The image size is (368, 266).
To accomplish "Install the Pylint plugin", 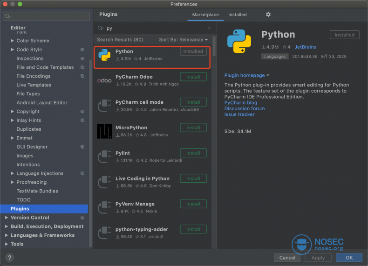I will tap(193, 153).
